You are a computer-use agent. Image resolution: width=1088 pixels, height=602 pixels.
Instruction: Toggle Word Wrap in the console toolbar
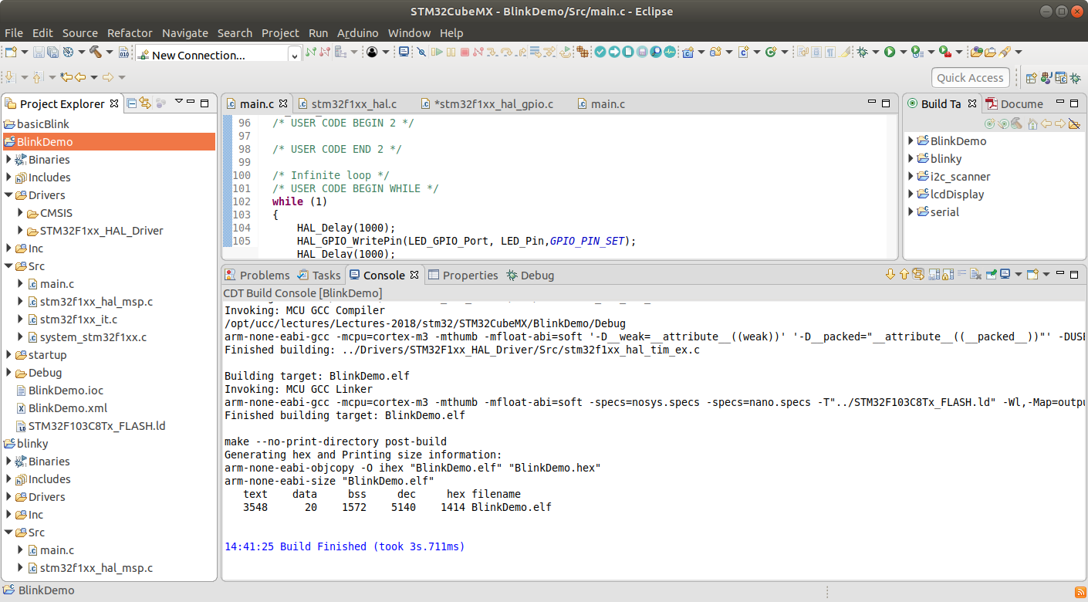coord(961,274)
